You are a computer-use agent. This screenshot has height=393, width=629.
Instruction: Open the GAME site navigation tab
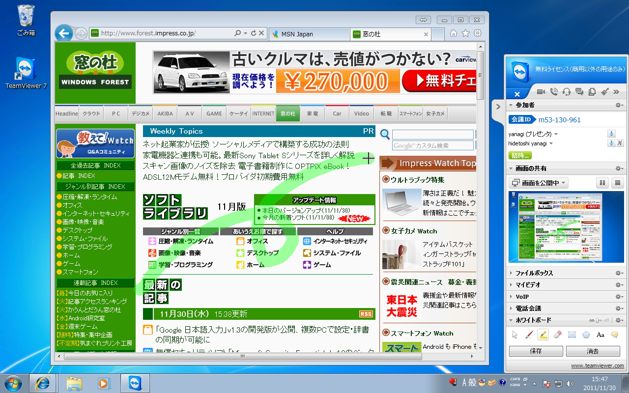click(x=214, y=113)
